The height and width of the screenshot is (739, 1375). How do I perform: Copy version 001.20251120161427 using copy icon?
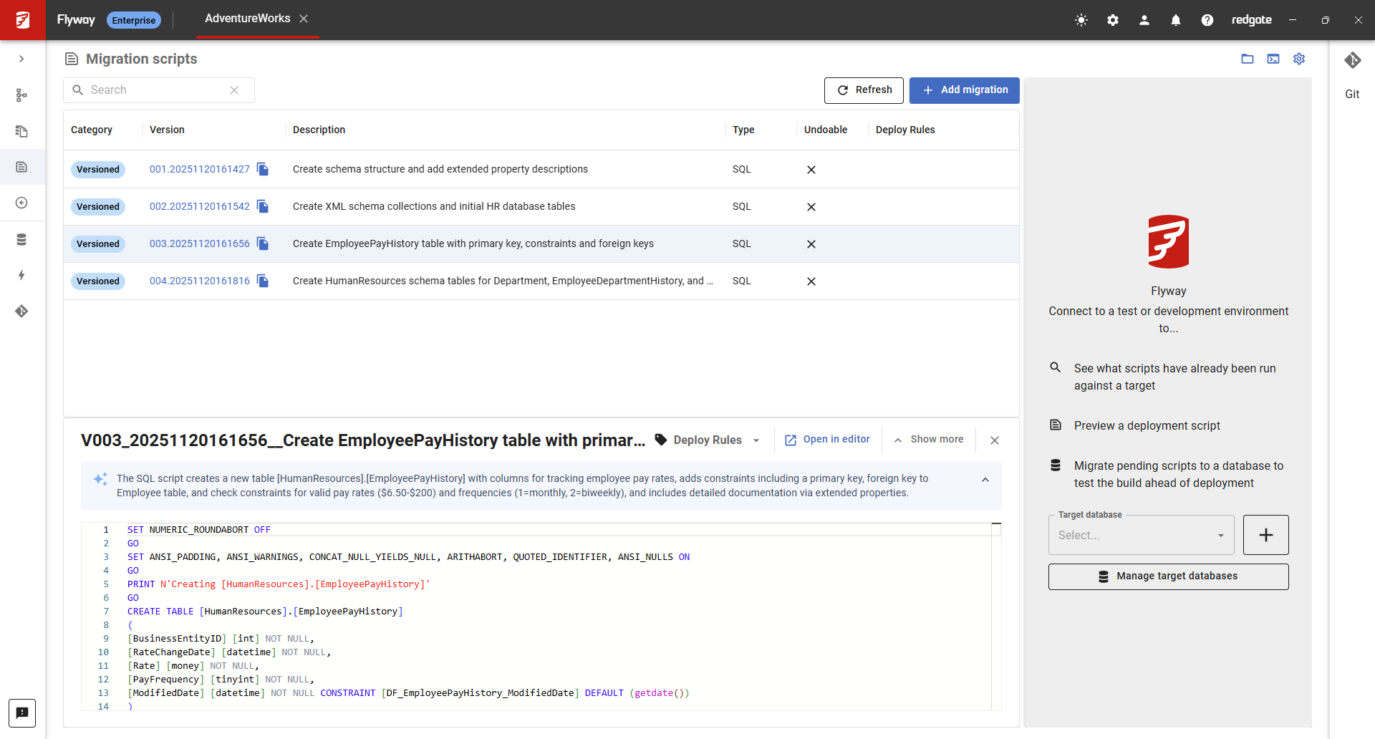(x=263, y=170)
